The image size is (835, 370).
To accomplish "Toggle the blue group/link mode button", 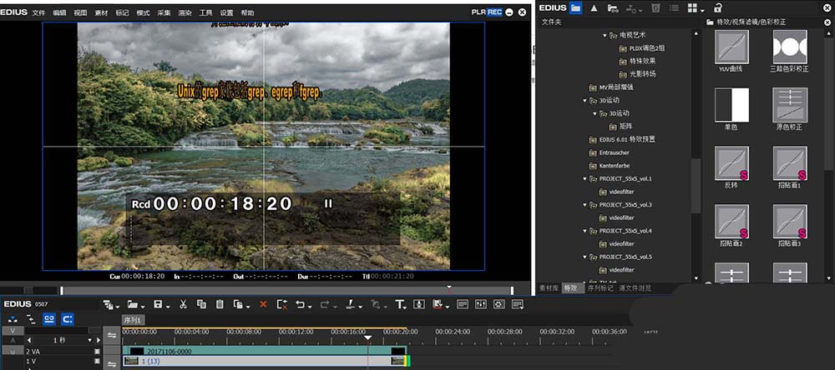I will coord(68,319).
